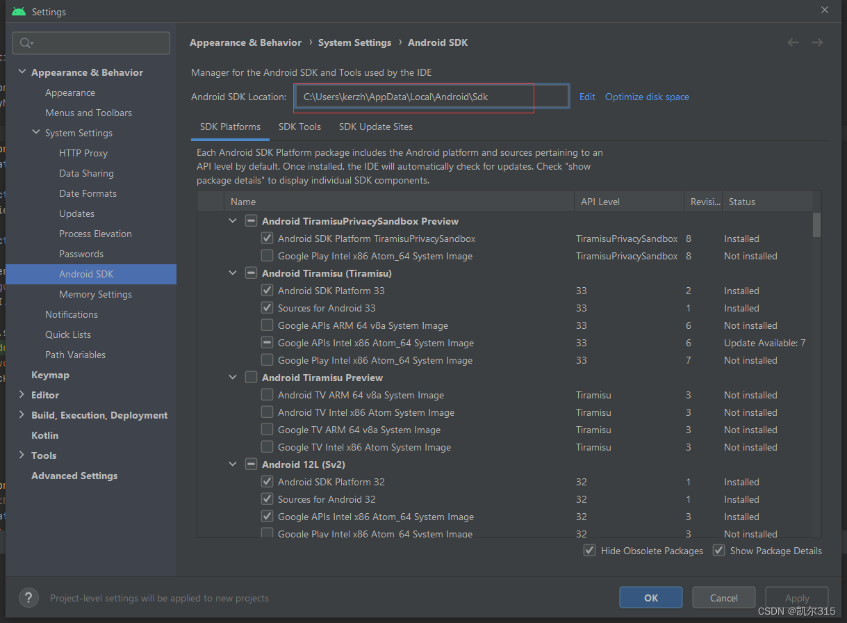Open Passwords settings page

[x=81, y=254]
